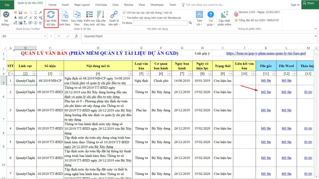Select cell '10/01/2019'
Image resolution: width=319 pixels, height=179 pixels.
coord(202,80)
